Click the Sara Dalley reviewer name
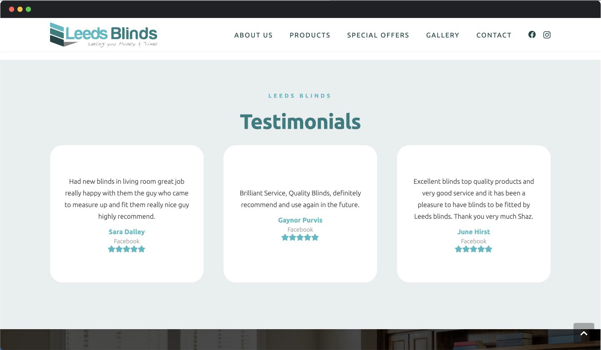This screenshot has width=601, height=350. [127, 232]
